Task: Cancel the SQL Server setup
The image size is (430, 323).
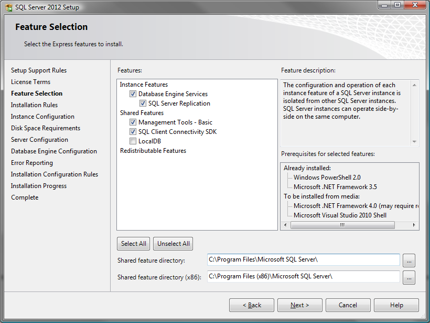Action: [348, 305]
